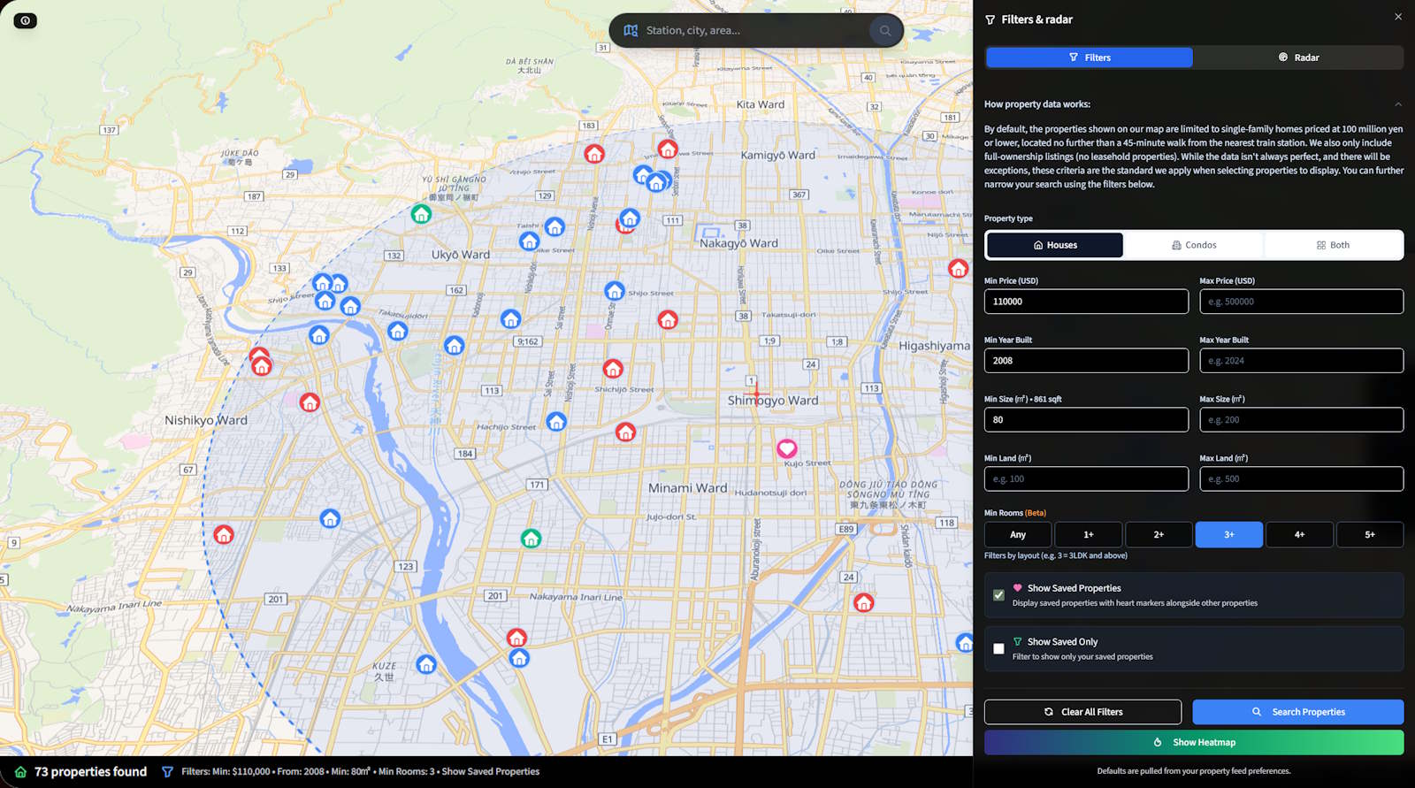1415x788 pixels.
Task: Click the funnel filter icon in bottom status bar
Action: (x=167, y=772)
